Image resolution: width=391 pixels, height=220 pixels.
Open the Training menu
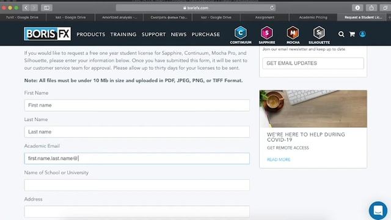coord(123,34)
